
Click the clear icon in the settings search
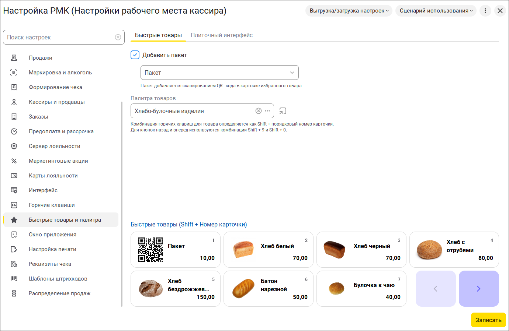point(118,37)
